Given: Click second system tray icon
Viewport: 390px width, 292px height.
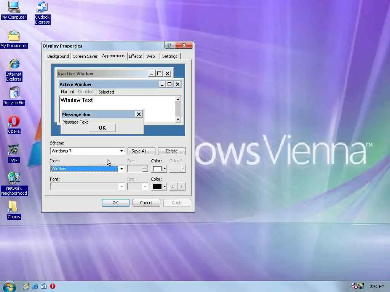Looking at the screenshot, I should (361, 286).
